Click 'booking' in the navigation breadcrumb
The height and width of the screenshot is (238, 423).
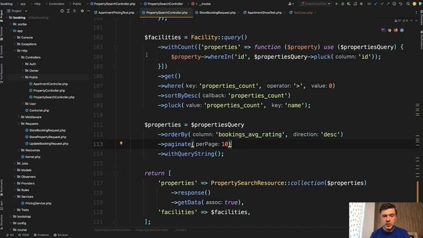tap(7, 4)
